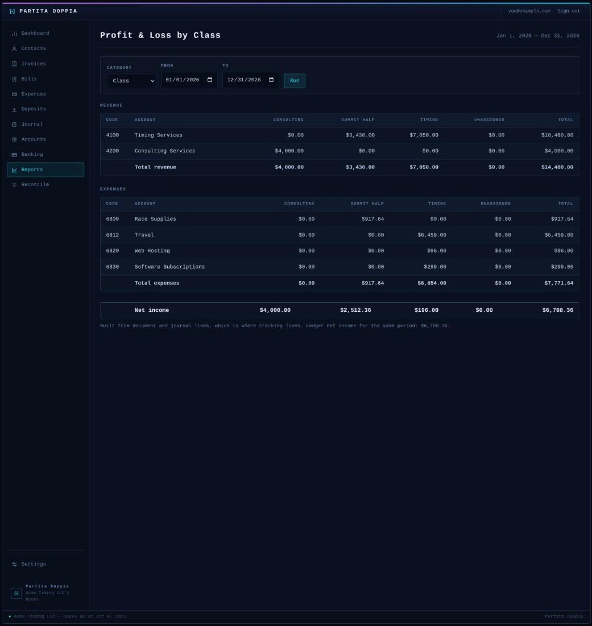Screen dimensions: 592x626
Task: Click the Web Hosting expense account
Action: [152, 251]
